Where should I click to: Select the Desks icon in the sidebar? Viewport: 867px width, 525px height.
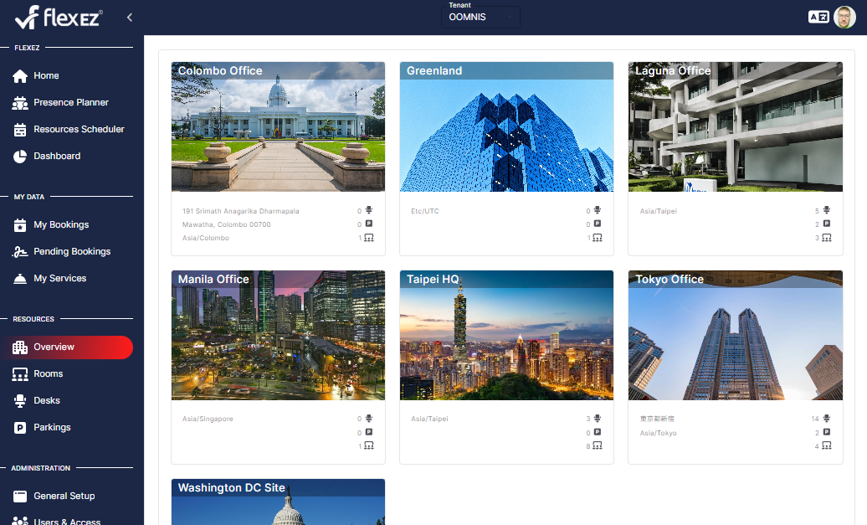point(20,400)
